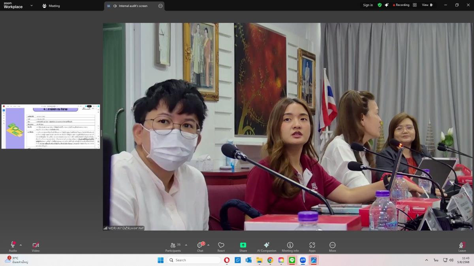Click the shared screen thumbnail
This screenshot has height=266, width=474.
(x=51, y=126)
